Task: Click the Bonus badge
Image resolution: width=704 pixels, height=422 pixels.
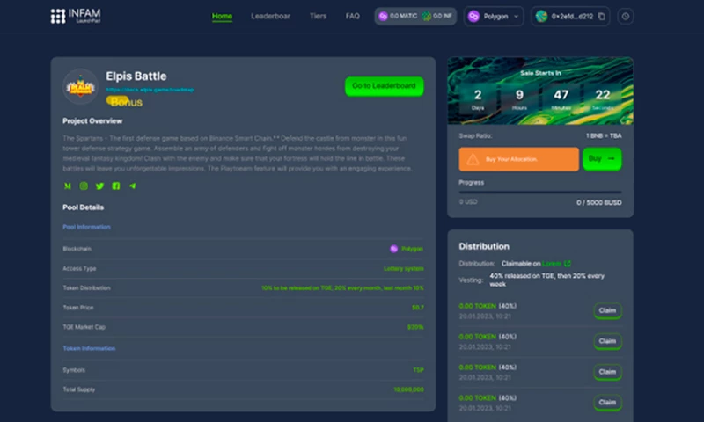Action: click(x=124, y=102)
